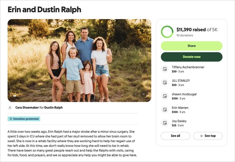Click JILL STANLEY's donation icon
Viewport: 235px width, 162px height.
165,82
